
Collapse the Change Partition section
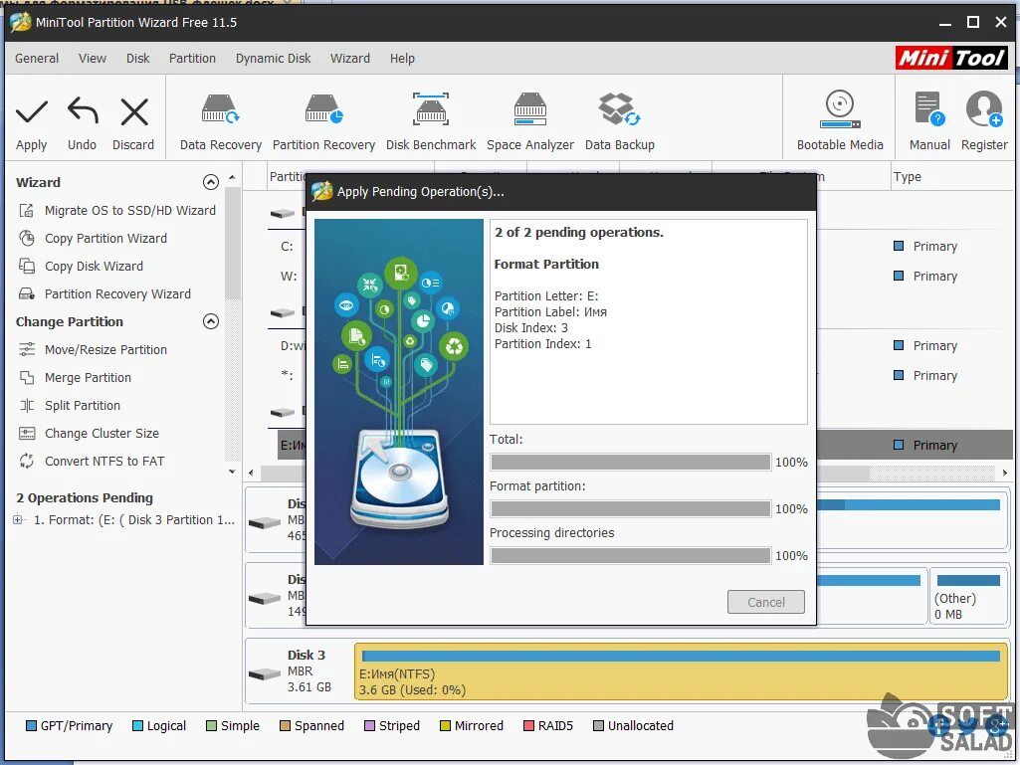pyautogui.click(x=211, y=321)
